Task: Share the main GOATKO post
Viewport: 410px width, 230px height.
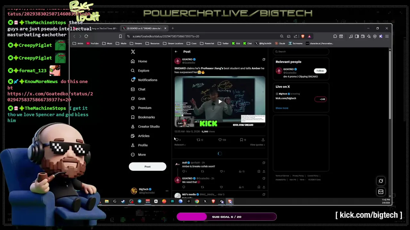Action: (263, 140)
